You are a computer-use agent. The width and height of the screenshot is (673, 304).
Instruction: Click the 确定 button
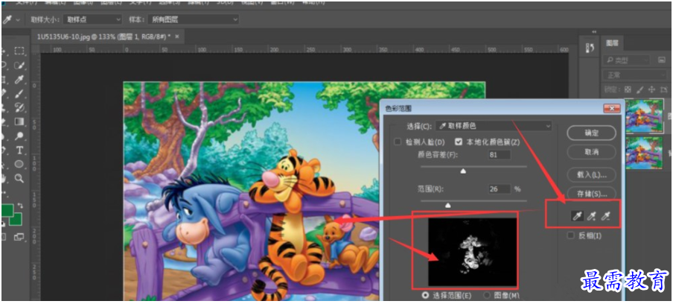591,133
